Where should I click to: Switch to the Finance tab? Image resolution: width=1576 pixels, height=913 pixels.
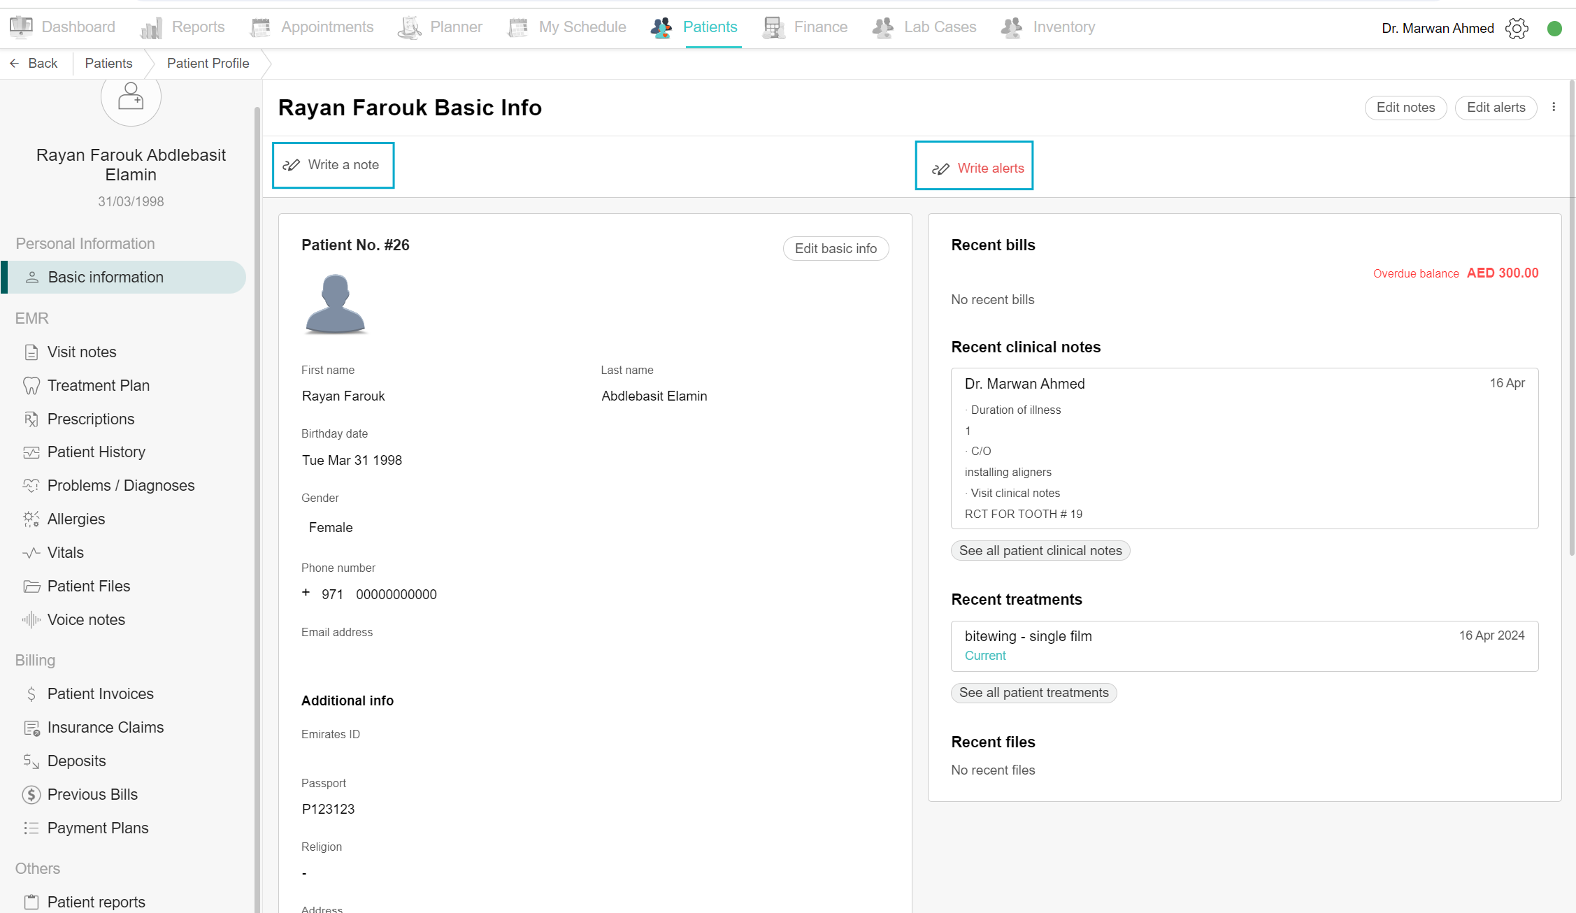click(805, 27)
